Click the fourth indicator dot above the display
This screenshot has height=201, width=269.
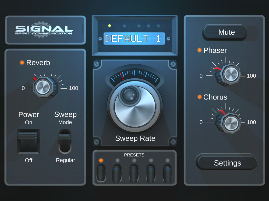click(x=148, y=26)
